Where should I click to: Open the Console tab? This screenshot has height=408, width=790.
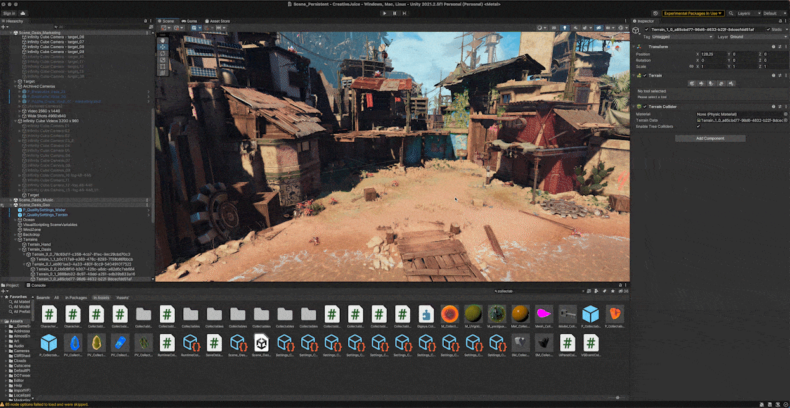(x=36, y=285)
